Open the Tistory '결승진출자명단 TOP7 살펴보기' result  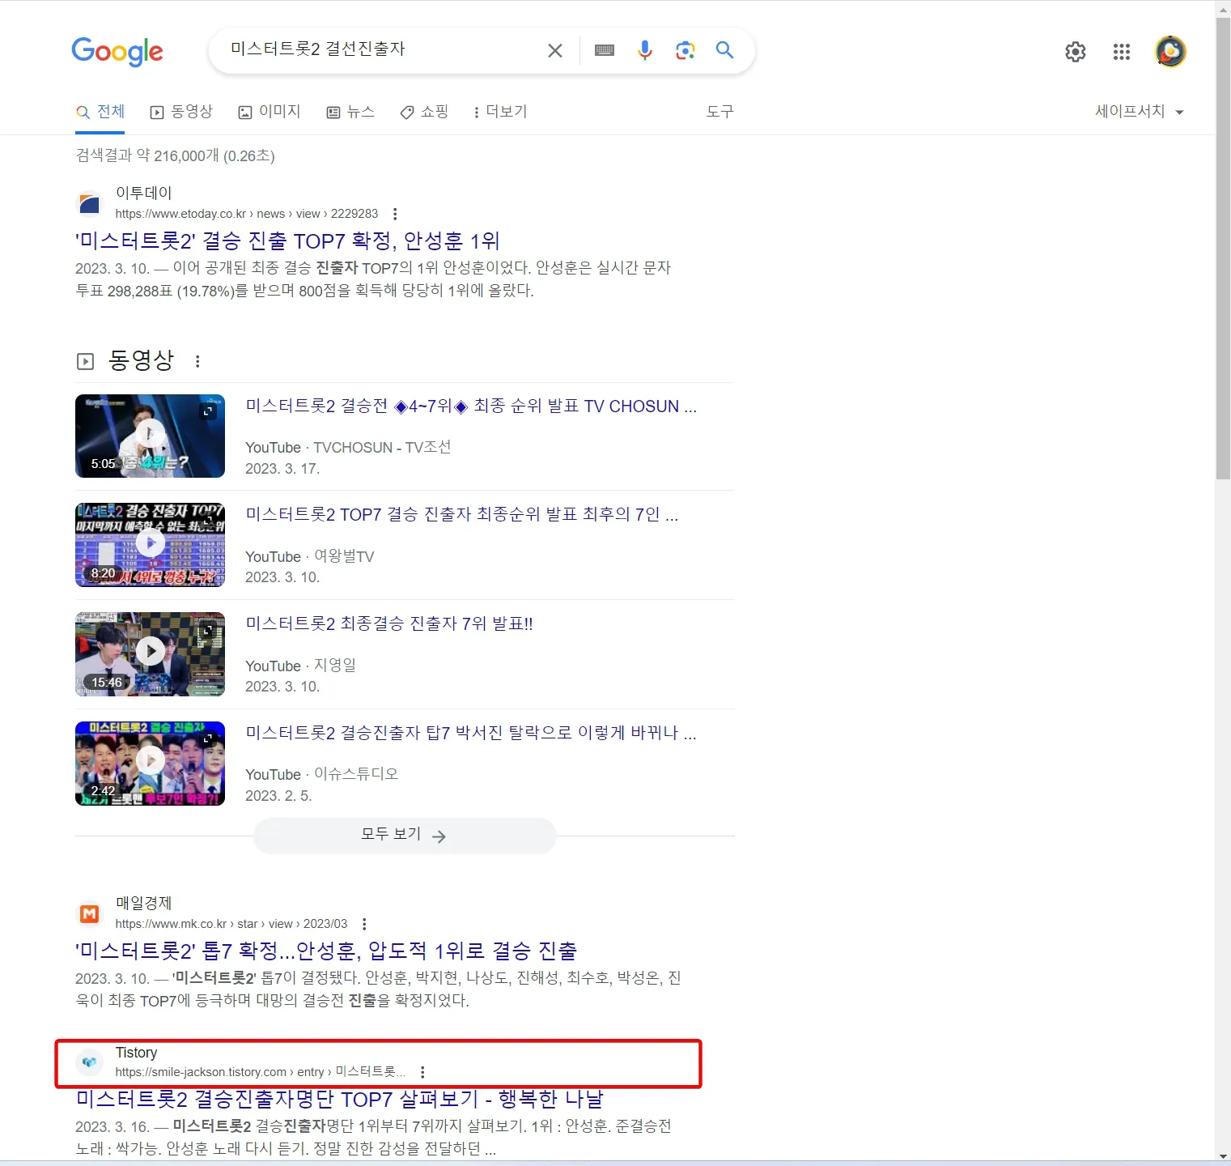[x=340, y=1100]
